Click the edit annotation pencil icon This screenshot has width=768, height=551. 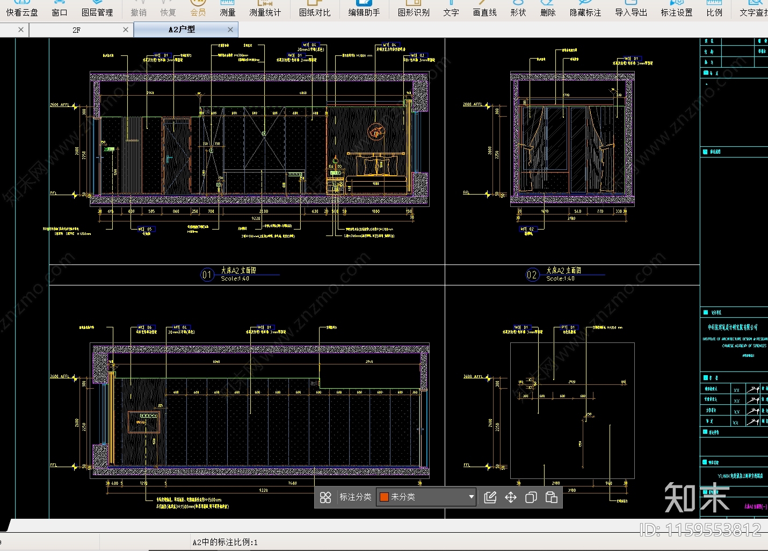490,497
